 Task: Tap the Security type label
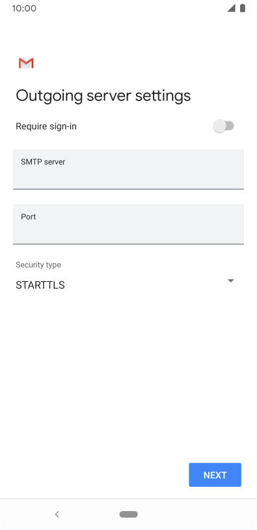(38, 264)
